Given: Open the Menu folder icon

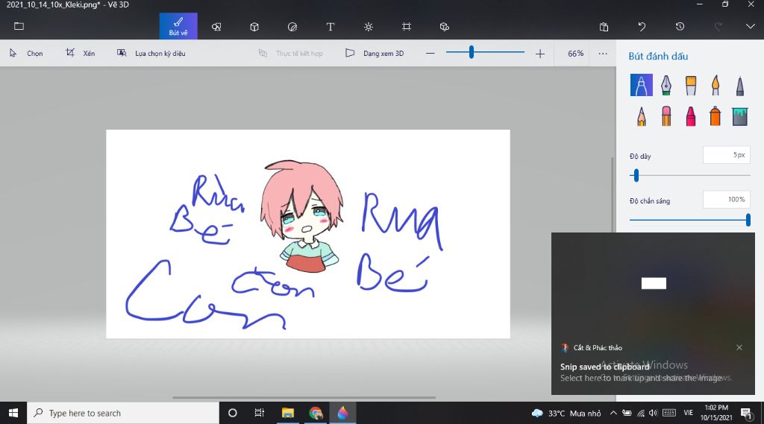Looking at the screenshot, I should pos(19,26).
